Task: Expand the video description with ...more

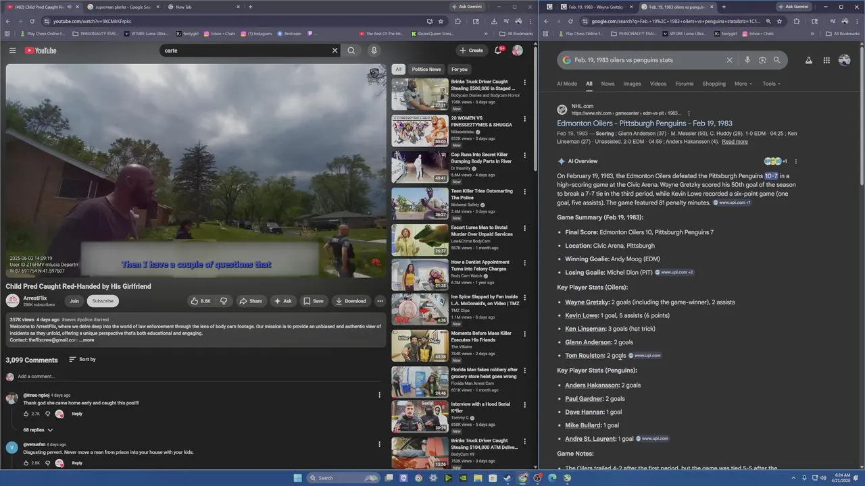Action: pos(86,340)
